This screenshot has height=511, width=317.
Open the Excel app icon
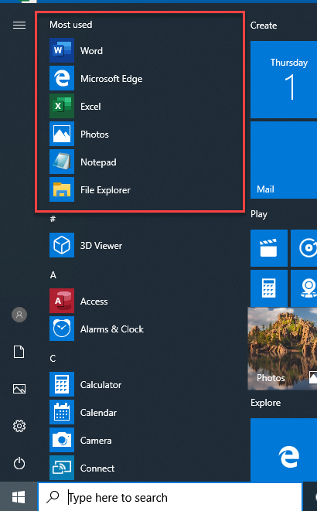pos(62,106)
